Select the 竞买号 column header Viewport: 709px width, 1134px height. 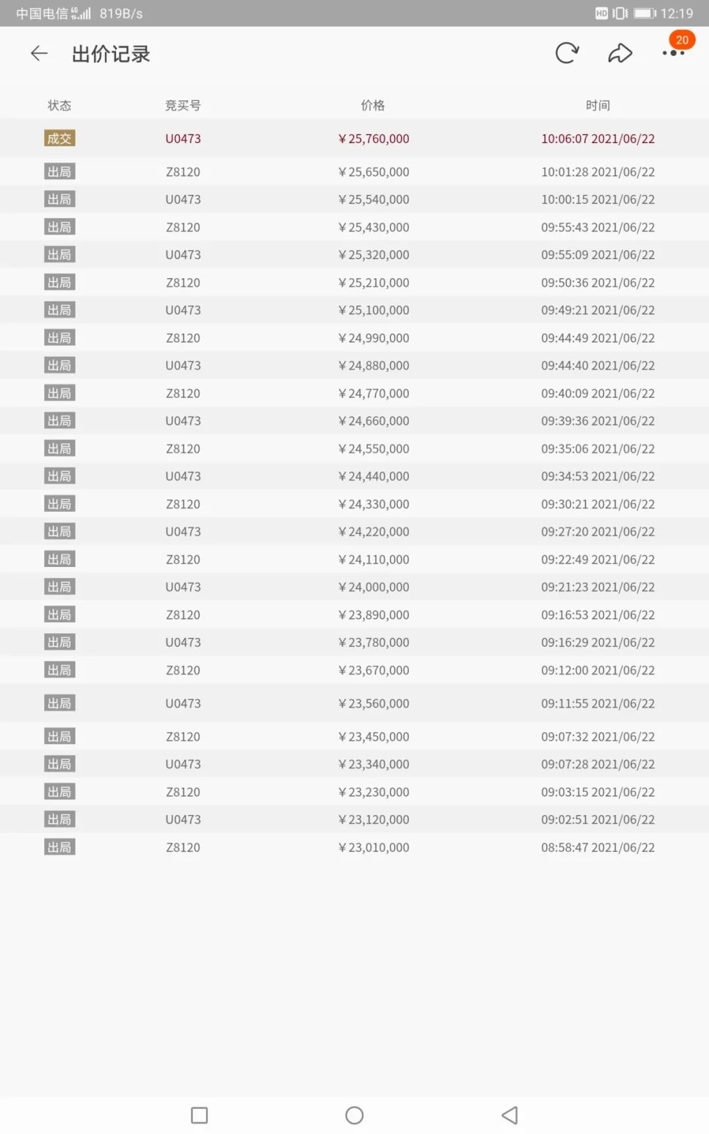point(183,105)
